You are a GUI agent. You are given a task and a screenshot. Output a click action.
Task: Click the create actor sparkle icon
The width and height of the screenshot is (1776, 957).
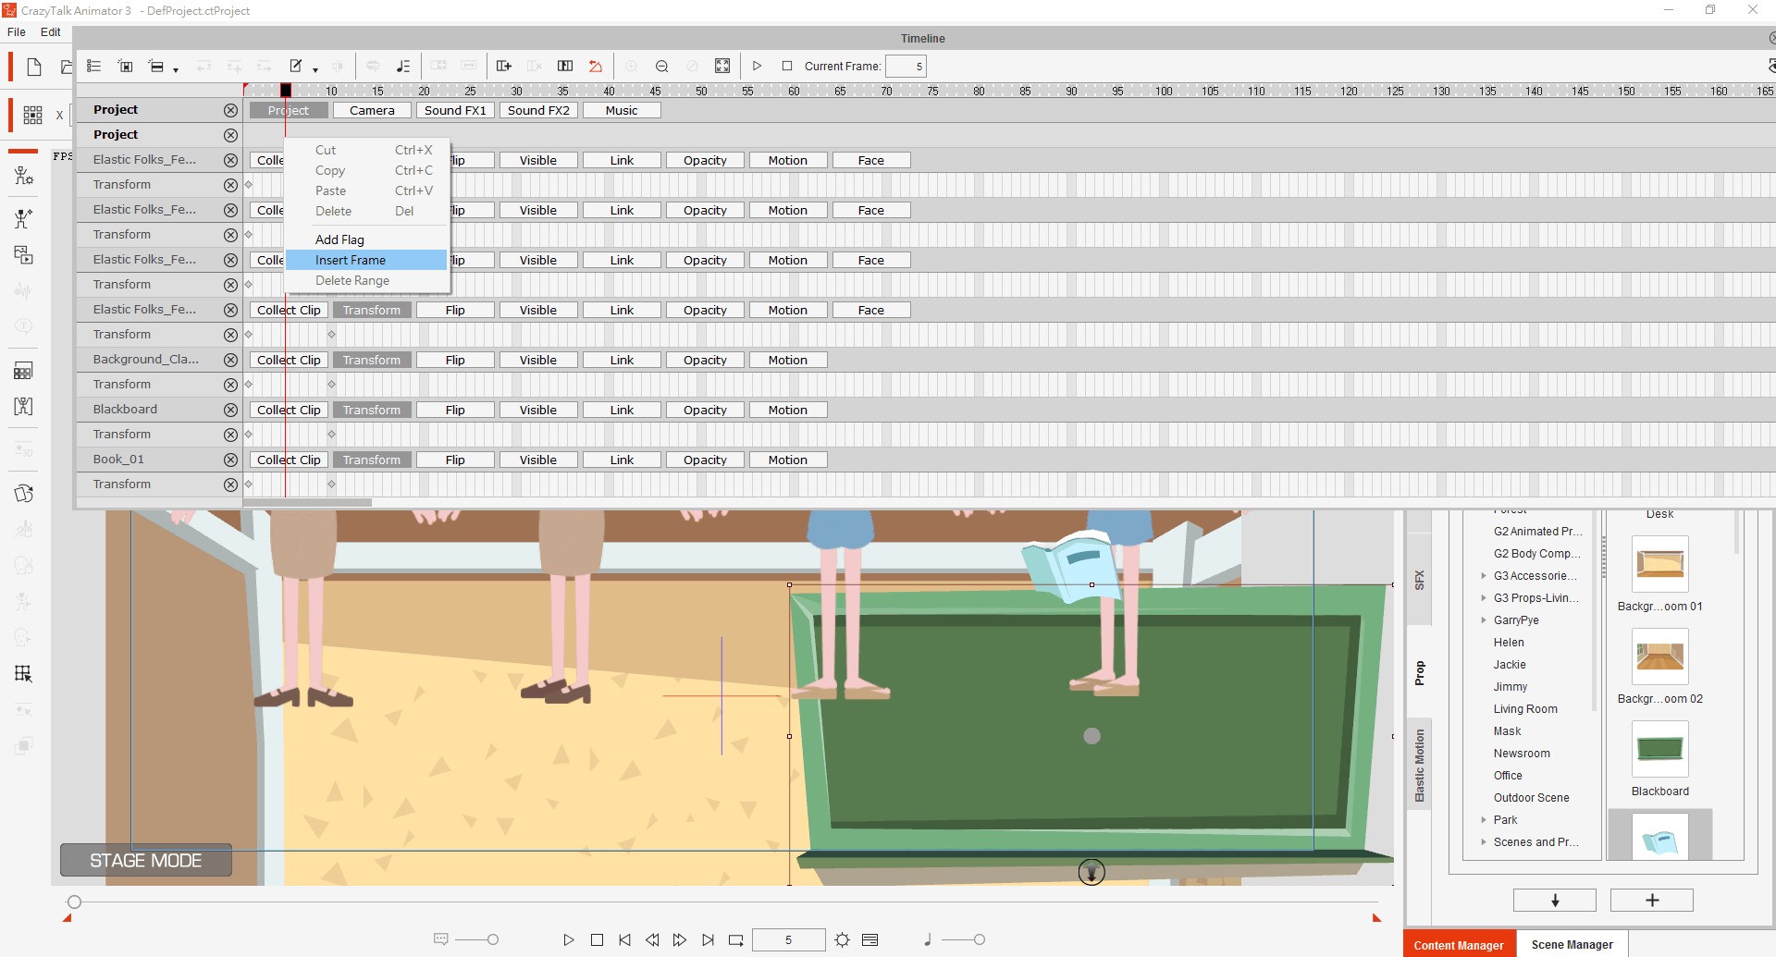24,218
